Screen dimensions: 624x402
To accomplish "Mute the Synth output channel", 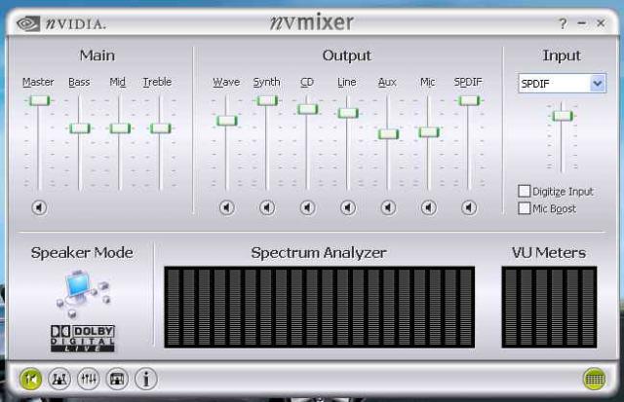I will point(267,207).
